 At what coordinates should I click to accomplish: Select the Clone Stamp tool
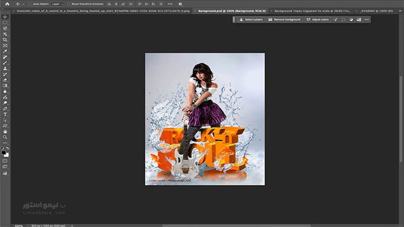5,69
